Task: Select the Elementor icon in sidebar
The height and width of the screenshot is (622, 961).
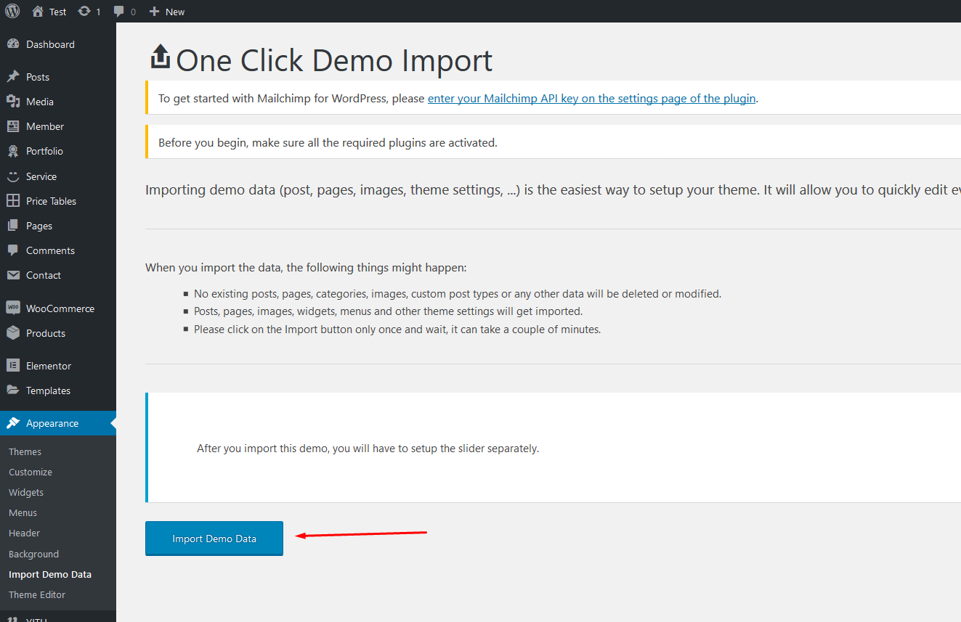Action: coord(13,366)
